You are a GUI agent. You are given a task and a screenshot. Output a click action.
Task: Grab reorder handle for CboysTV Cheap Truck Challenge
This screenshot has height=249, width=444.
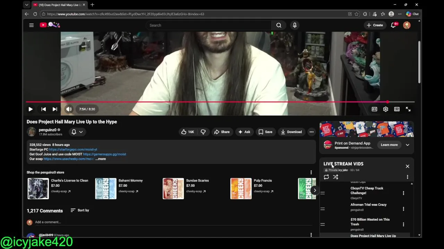tap(323, 193)
